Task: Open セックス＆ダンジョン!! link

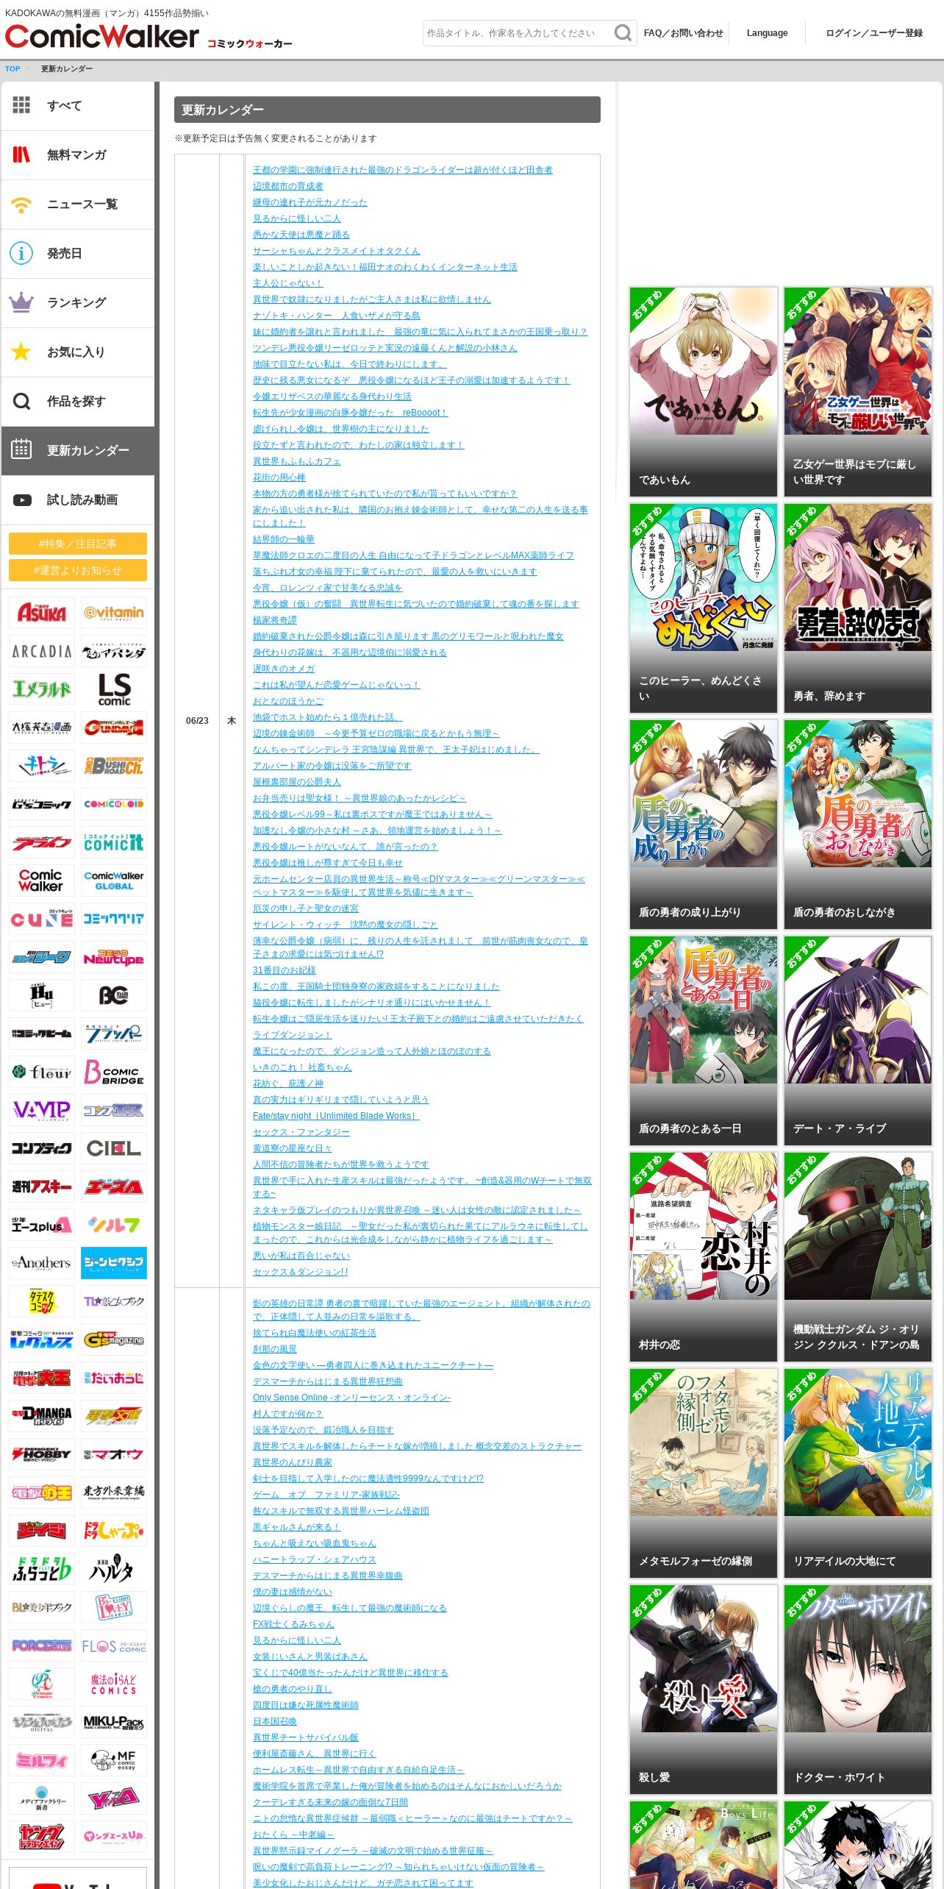Action: 301,1272
